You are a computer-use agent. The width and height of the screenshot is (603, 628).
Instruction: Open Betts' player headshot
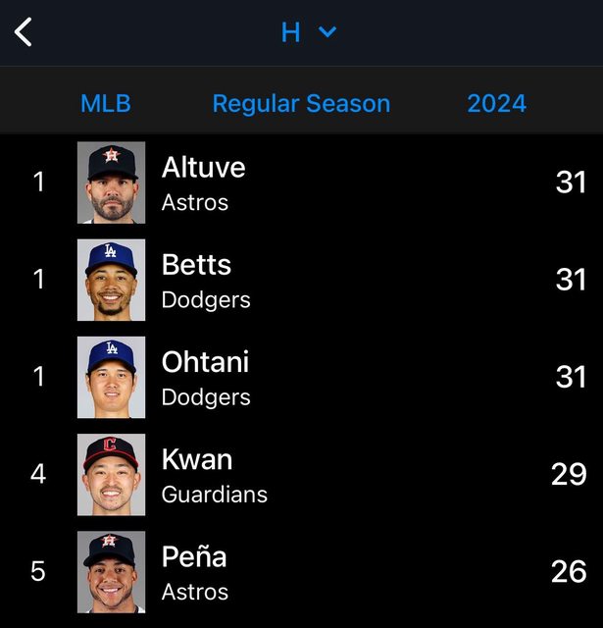[111, 280]
